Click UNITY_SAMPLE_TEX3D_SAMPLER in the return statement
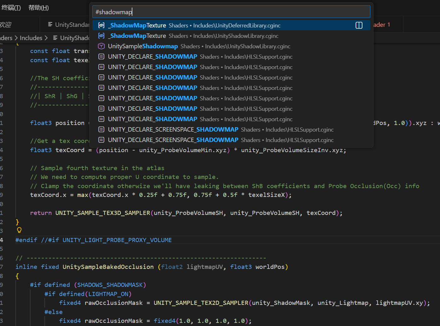The width and height of the screenshot is (440, 326). [x=103, y=213]
